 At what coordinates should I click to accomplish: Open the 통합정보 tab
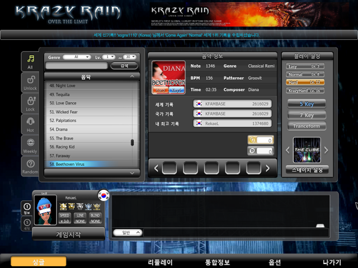click(218, 262)
